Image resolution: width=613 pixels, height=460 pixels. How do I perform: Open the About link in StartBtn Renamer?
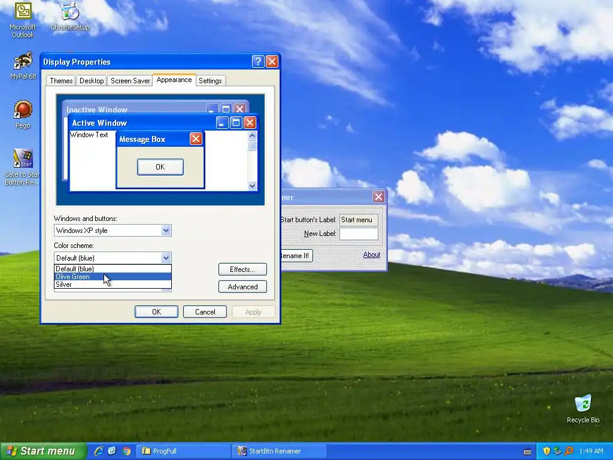pos(371,255)
